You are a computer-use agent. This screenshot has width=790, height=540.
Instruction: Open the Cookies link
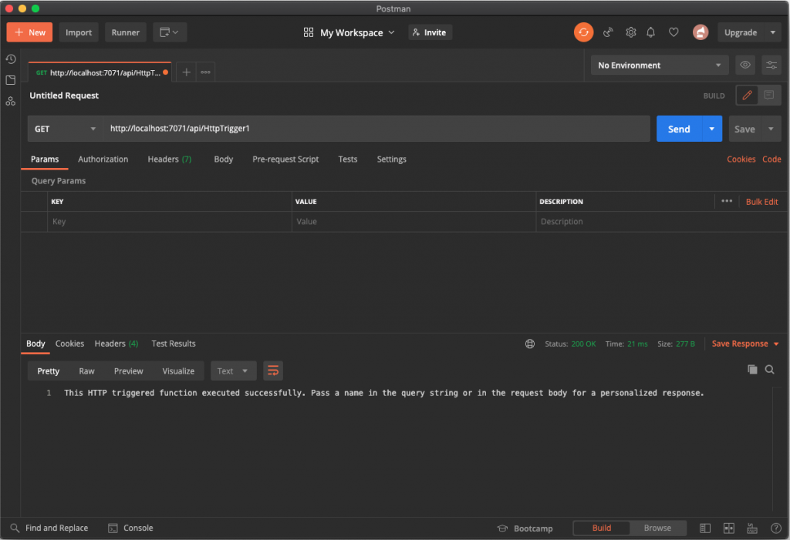pyautogui.click(x=741, y=159)
